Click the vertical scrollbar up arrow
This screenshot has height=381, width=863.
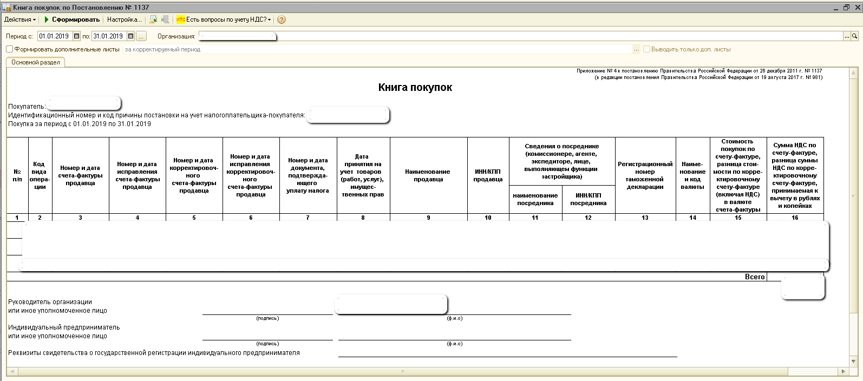[x=854, y=74]
